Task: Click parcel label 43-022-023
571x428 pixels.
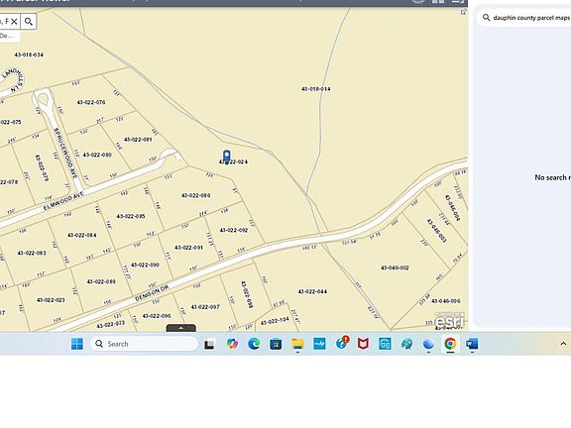Action: click(x=51, y=300)
